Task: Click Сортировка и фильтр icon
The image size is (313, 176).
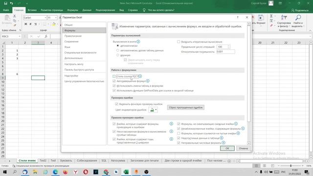Action: point(284,18)
